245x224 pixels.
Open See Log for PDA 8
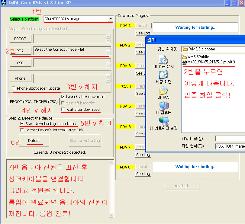(x=143, y=174)
